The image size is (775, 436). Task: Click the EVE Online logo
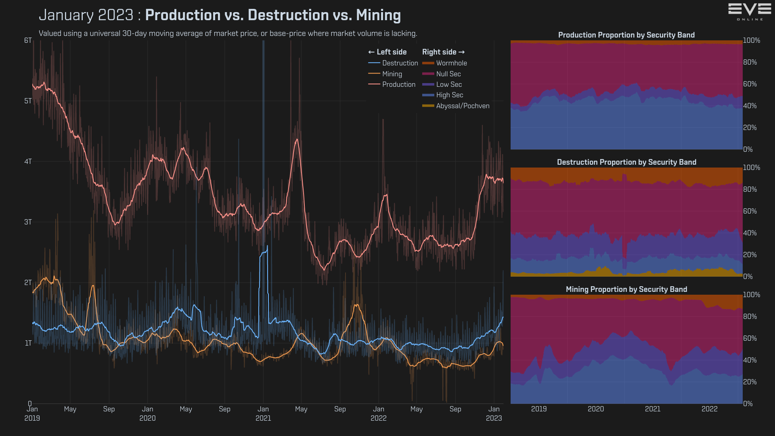pos(750,12)
